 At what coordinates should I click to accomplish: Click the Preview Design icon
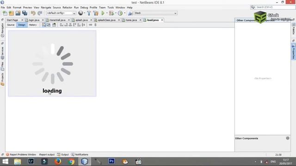pos(54,25)
